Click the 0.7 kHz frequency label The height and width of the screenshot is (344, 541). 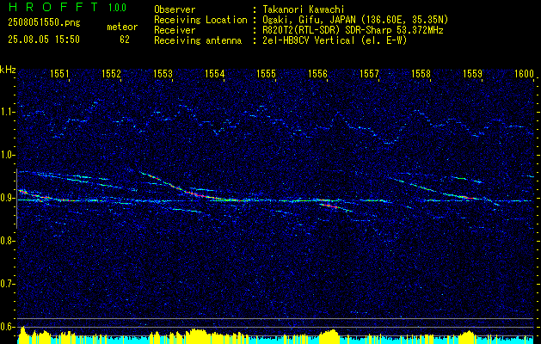tap(7, 285)
